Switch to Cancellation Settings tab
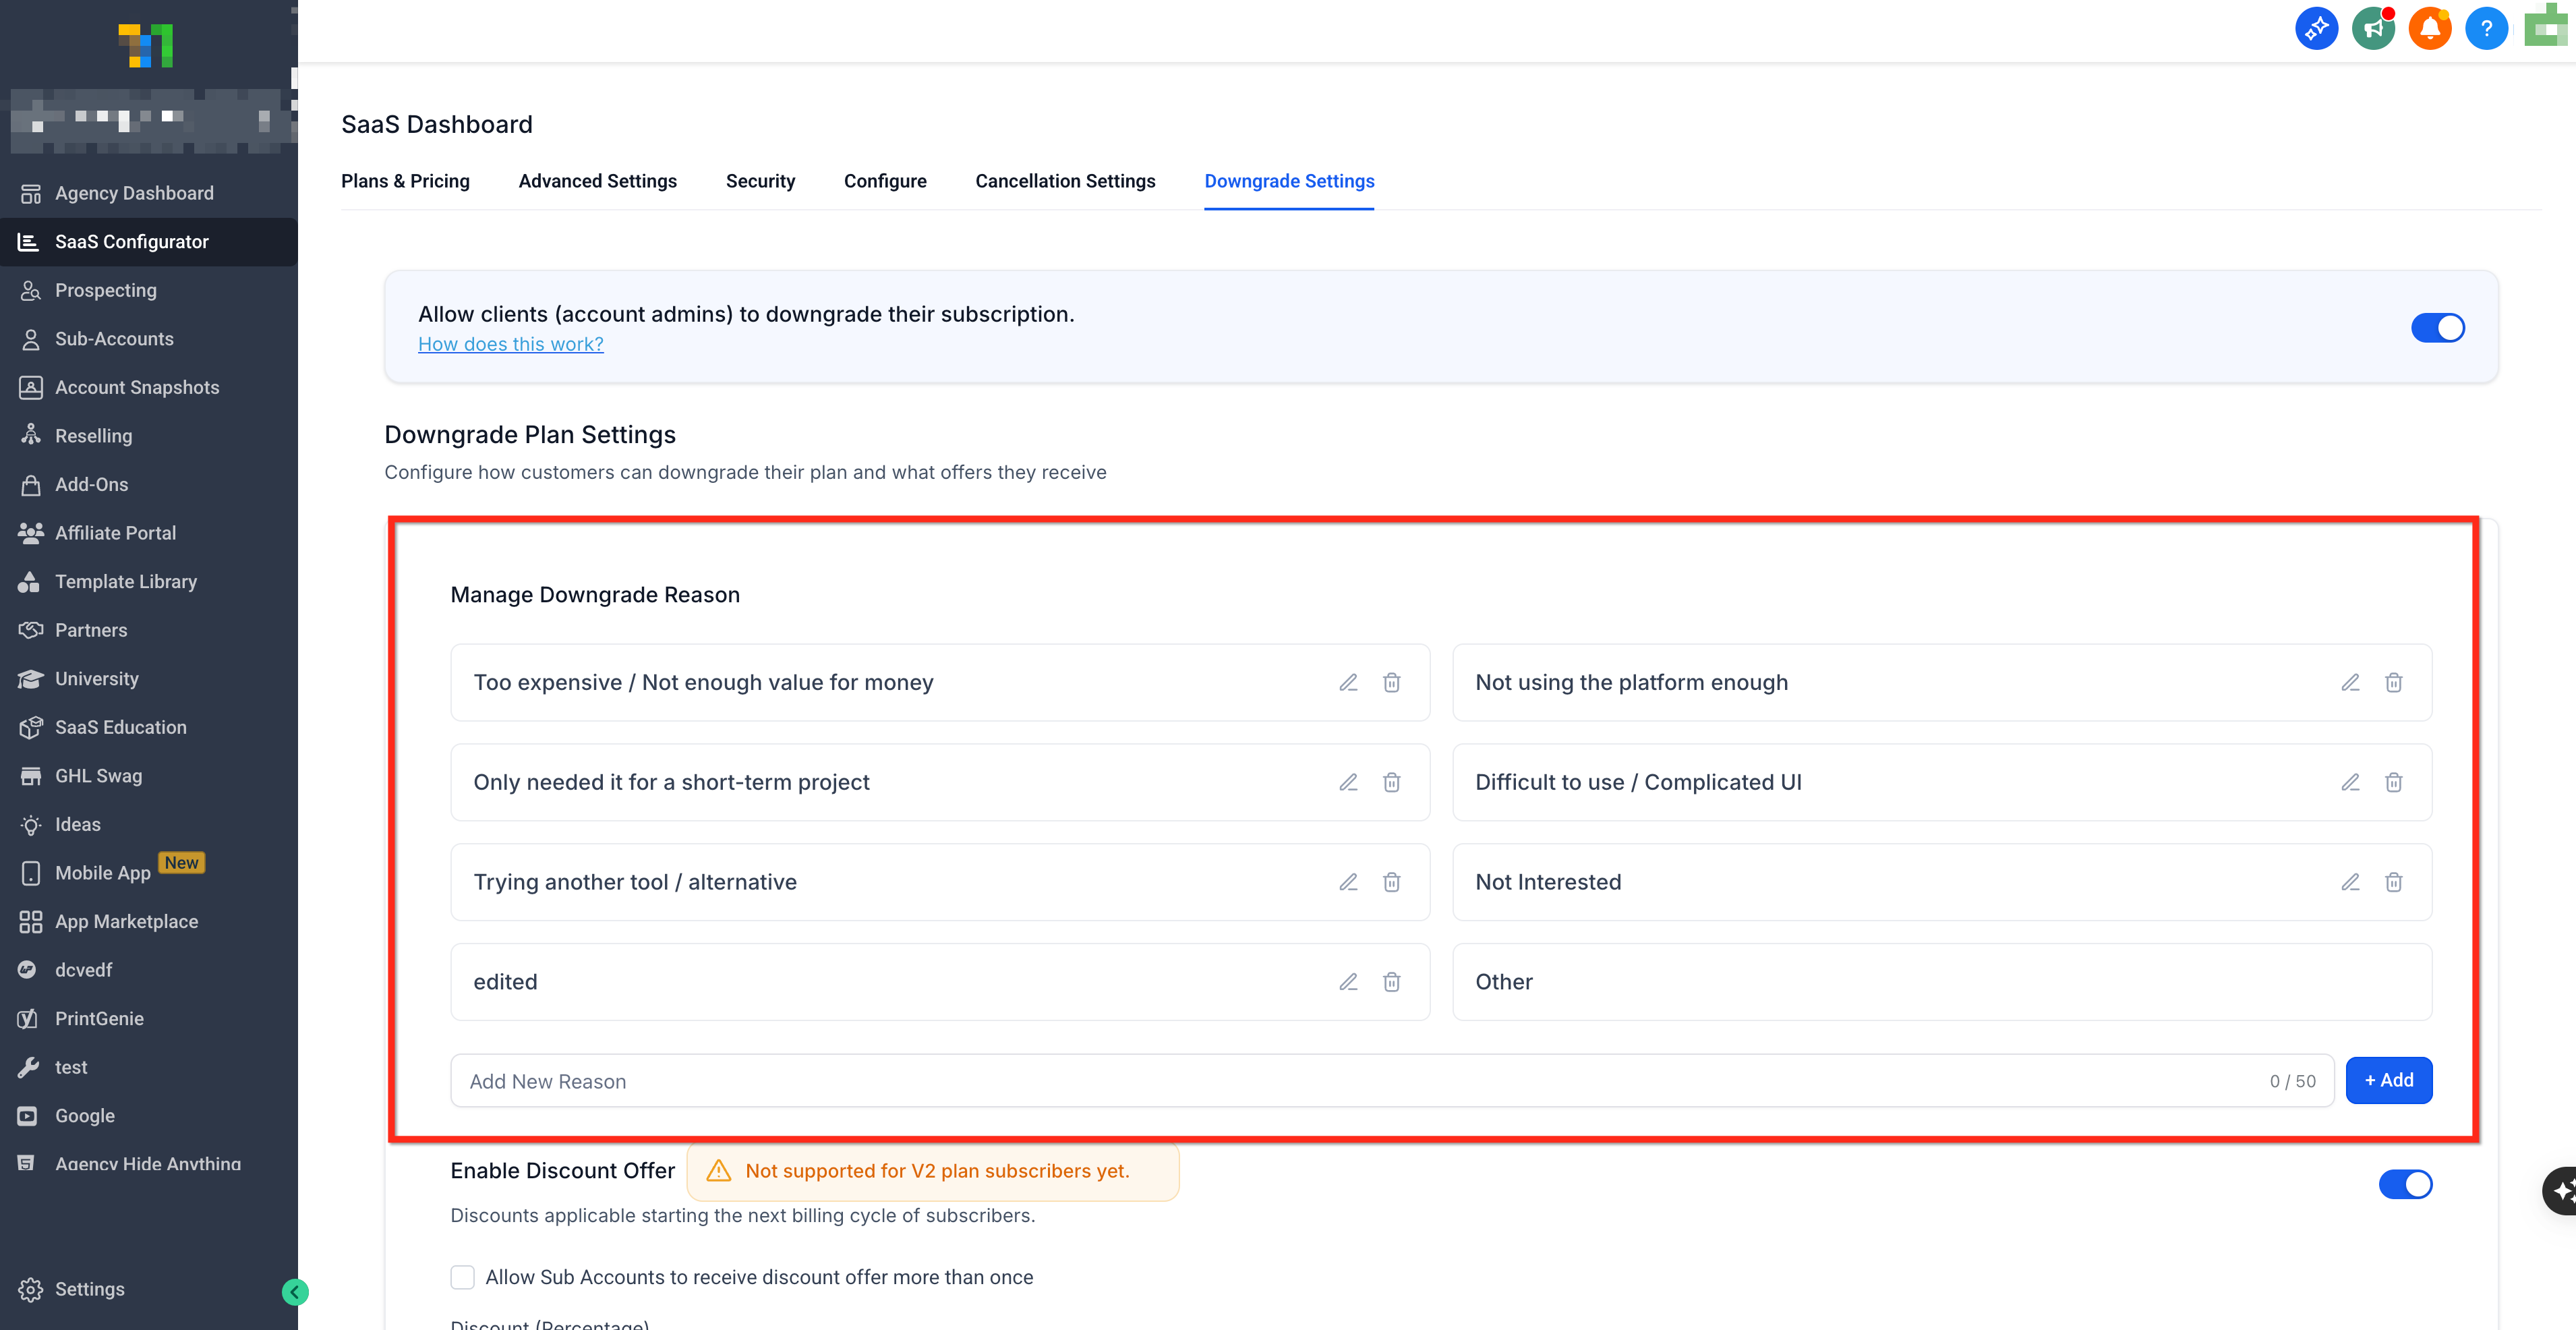 pos(1065,181)
